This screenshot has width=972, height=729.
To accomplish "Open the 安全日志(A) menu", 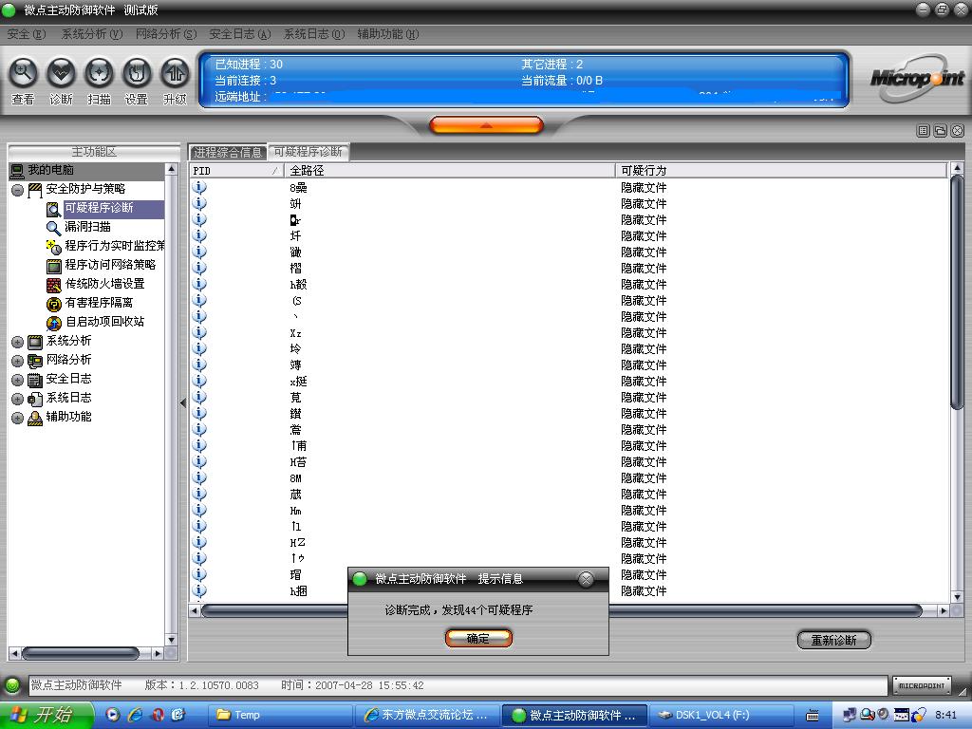I will [240, 34].
